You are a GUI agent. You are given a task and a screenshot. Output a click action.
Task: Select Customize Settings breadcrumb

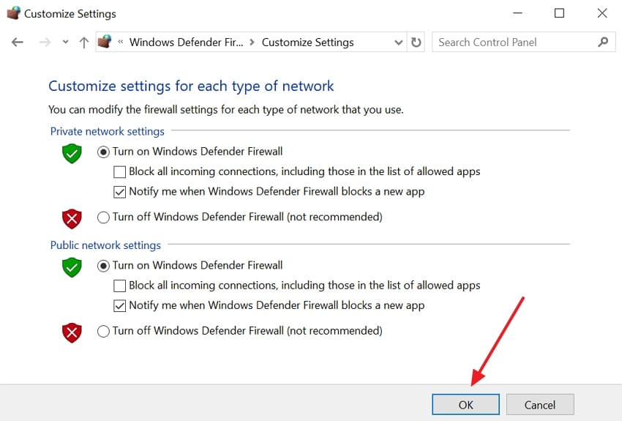pos(307,42)
